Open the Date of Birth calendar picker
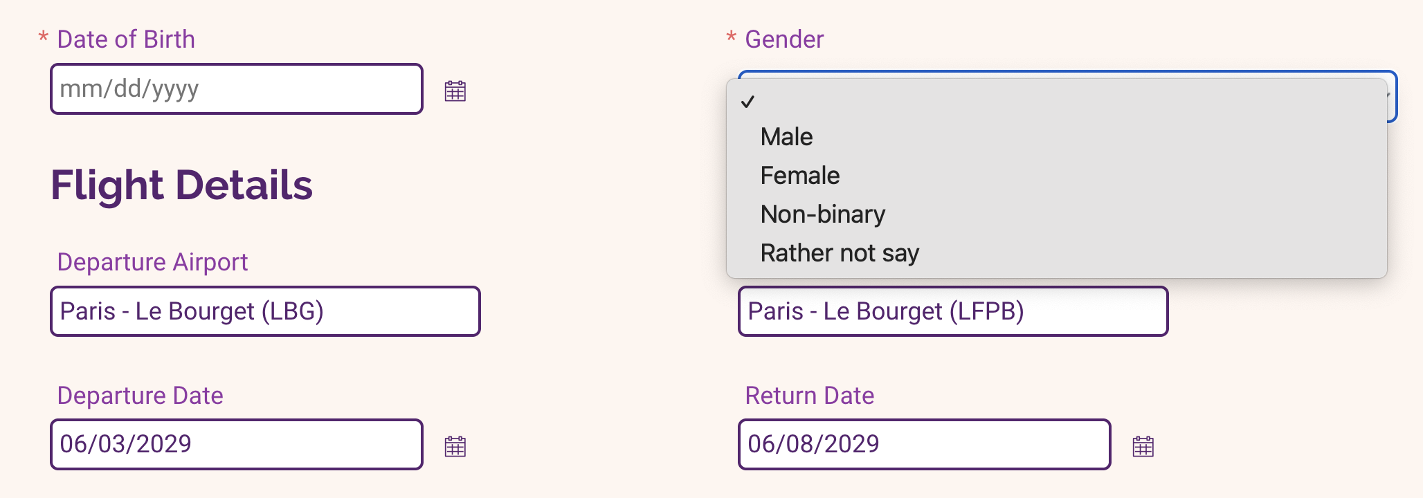 [455, 91]
